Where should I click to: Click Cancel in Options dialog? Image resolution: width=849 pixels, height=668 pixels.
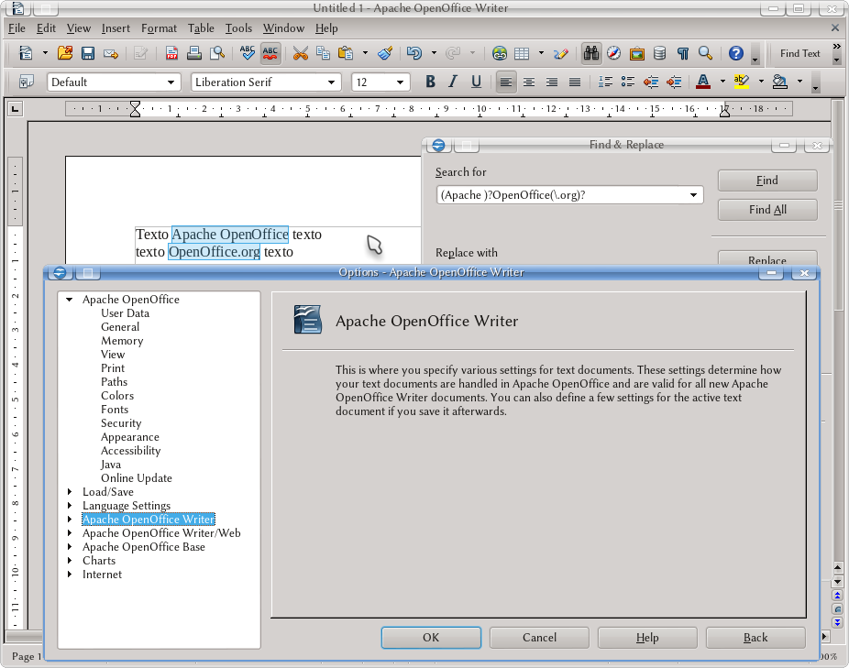click(x=539, y=638)
